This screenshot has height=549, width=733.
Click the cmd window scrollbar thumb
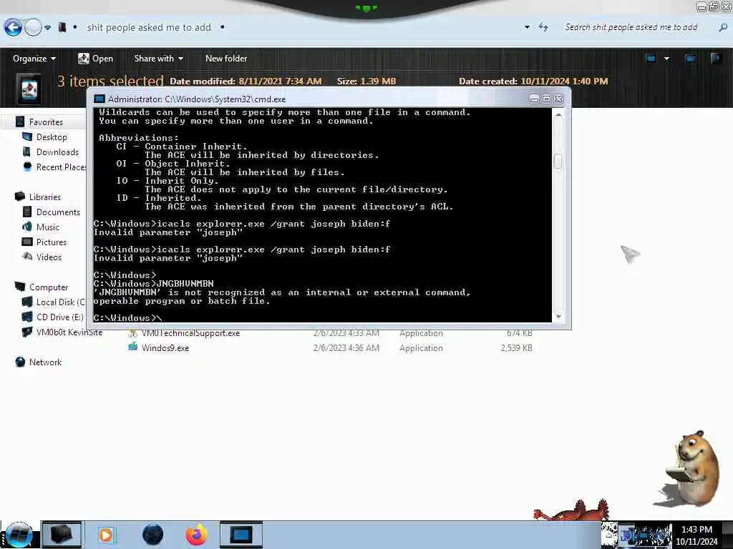click(558, 161)
